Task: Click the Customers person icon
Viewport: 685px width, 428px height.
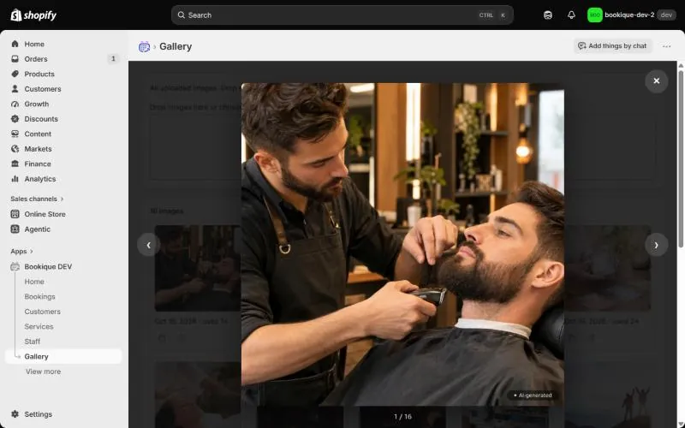Action: click(x=15, y=89)
